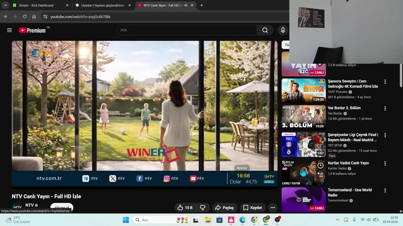The image size is (403, 226).
Task: Open taskbar clock showing 16:59
Action: (x=390, y=220)
